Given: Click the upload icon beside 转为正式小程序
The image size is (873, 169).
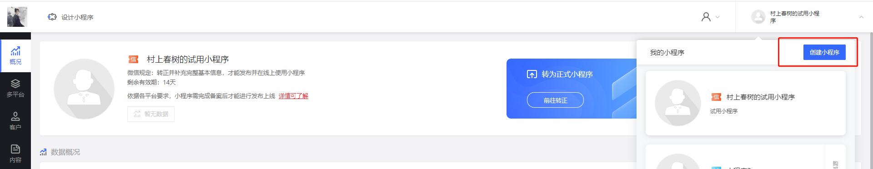Looking at the screenshot, I should click(532, 74).
